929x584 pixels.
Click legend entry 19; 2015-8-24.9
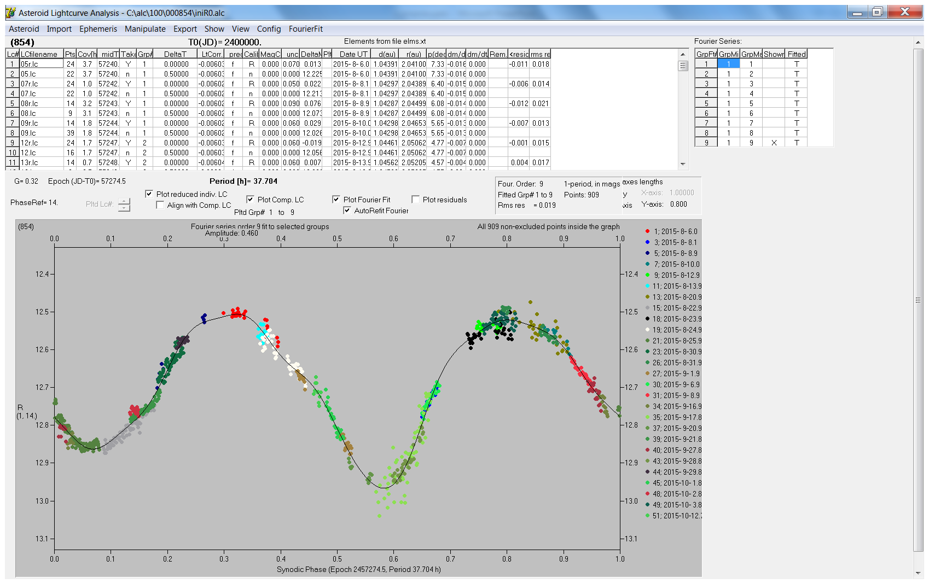673,330
